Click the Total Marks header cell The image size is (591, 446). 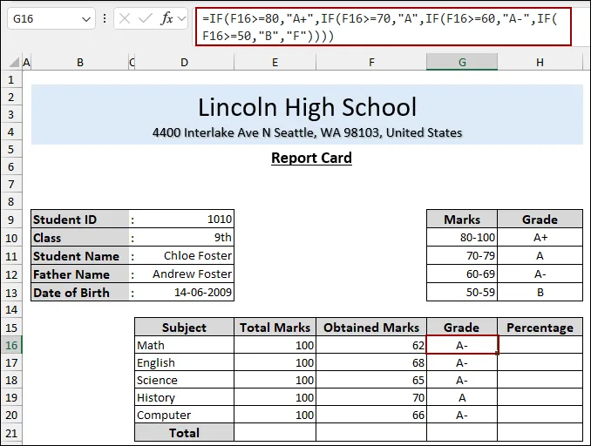275,327
